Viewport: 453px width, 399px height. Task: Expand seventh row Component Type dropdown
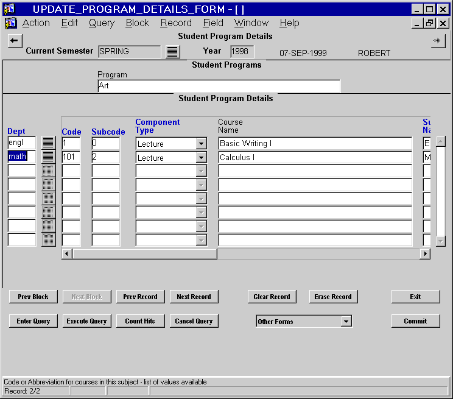tap(201, 227)
